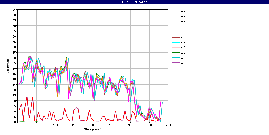Click the 350 x-axis tick label
The image size is (269, 135).
point(149,125)
